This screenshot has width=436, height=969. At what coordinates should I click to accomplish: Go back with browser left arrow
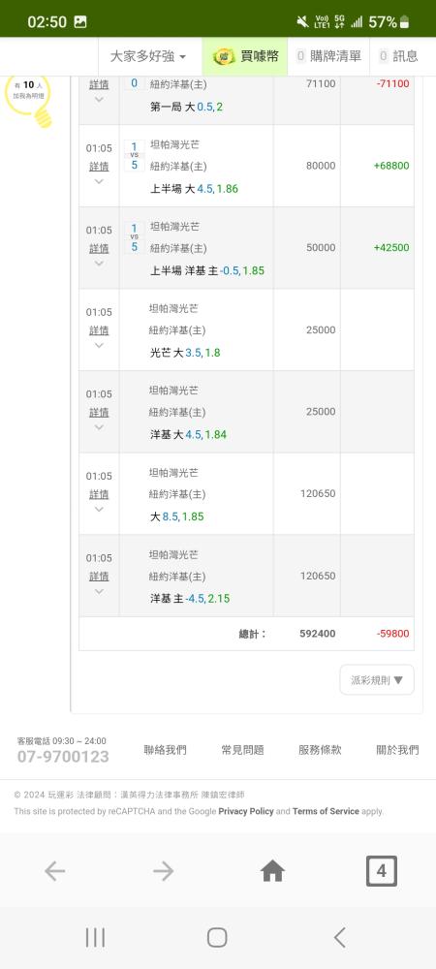click(54, 871)
